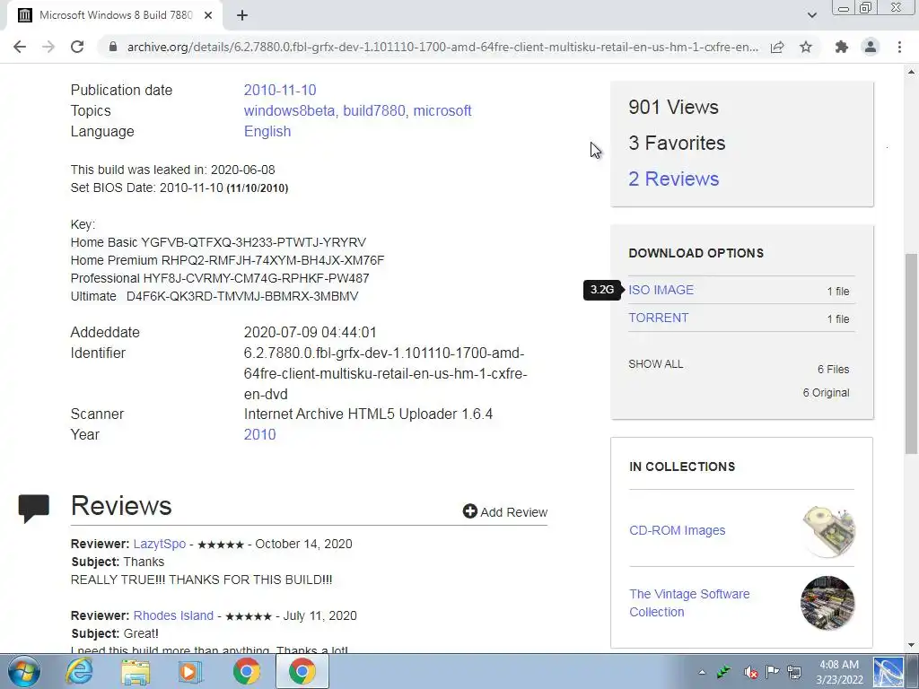Open the 2010 year link
Viewport: 919px width, 689px height.
pos(259,435)
